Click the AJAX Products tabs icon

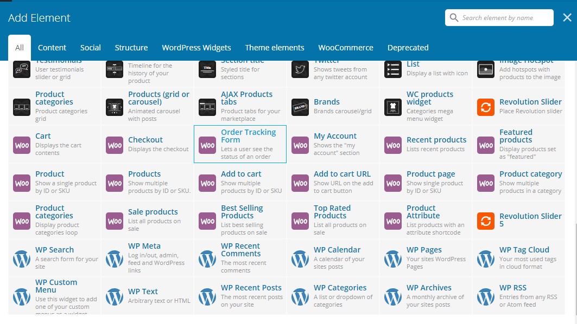point(207,107)
